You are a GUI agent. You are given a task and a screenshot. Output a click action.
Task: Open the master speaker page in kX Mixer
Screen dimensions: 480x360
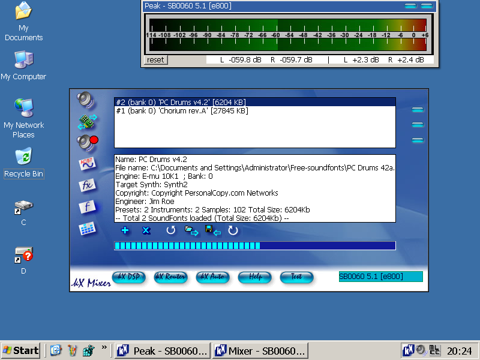(x=86, y=100)
